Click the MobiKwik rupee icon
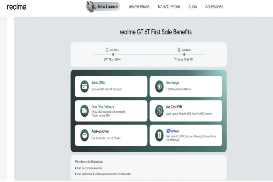The height and width of the screenshot is (182, 273). 159,135
